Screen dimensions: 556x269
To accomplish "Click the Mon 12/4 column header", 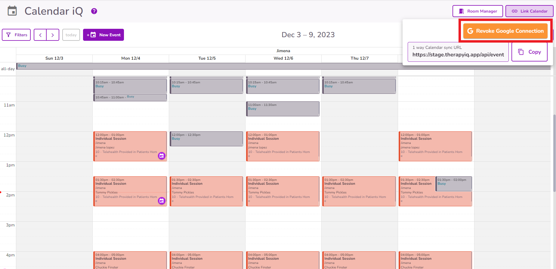I will tap(130, 58).
